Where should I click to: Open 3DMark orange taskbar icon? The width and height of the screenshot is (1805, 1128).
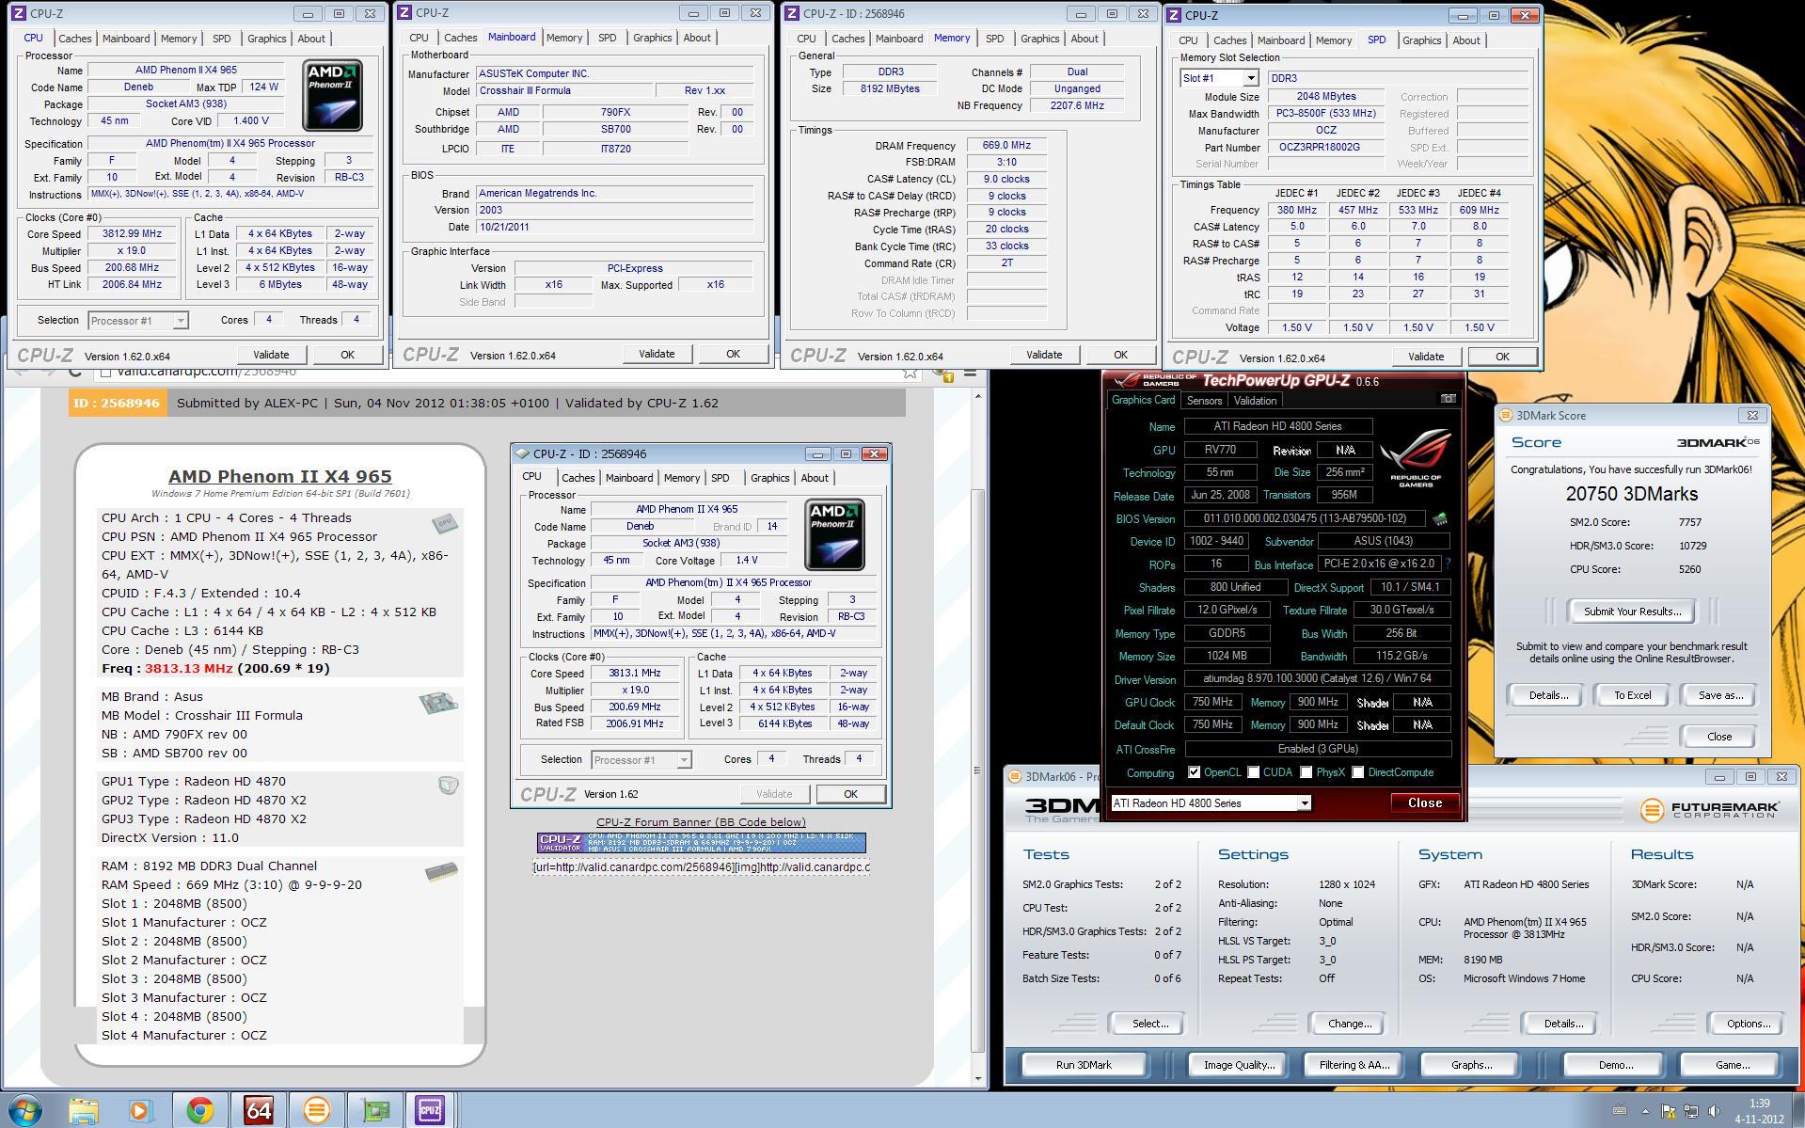click(316, 1111)
